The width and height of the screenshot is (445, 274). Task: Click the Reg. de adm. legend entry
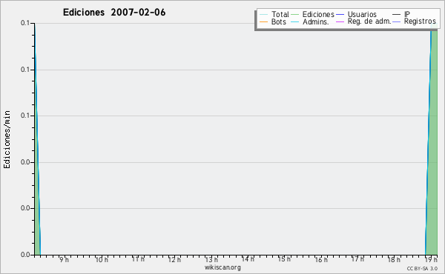tap(363, 21)
